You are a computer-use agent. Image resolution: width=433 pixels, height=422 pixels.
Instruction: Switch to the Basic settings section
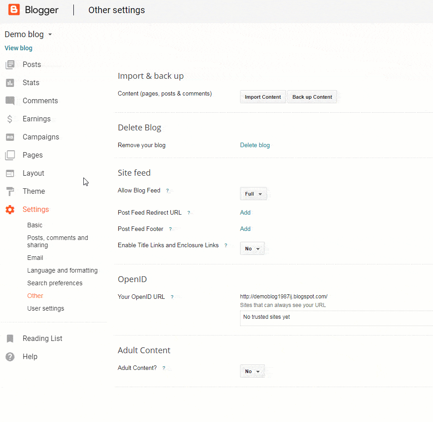[35, 225]
